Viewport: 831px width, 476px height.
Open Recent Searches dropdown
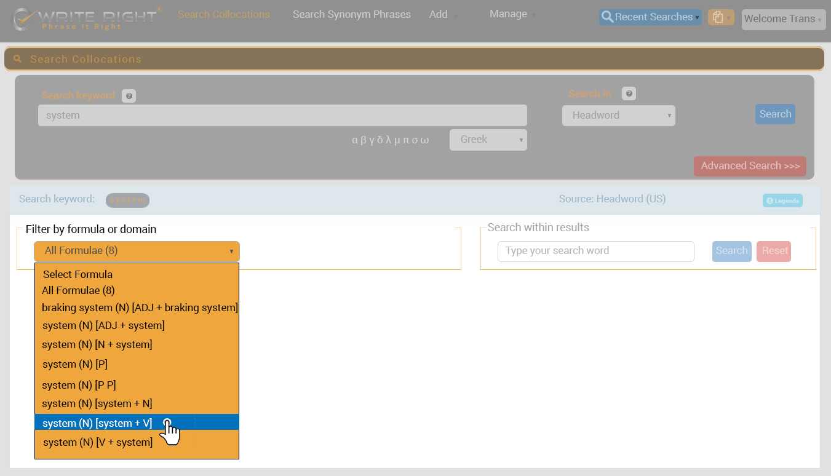pos(650,17)
